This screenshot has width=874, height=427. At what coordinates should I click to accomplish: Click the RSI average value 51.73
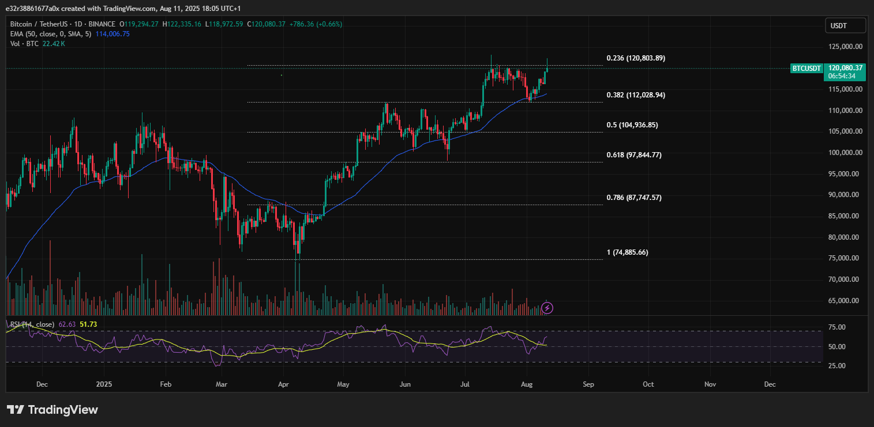click(88, 324)
